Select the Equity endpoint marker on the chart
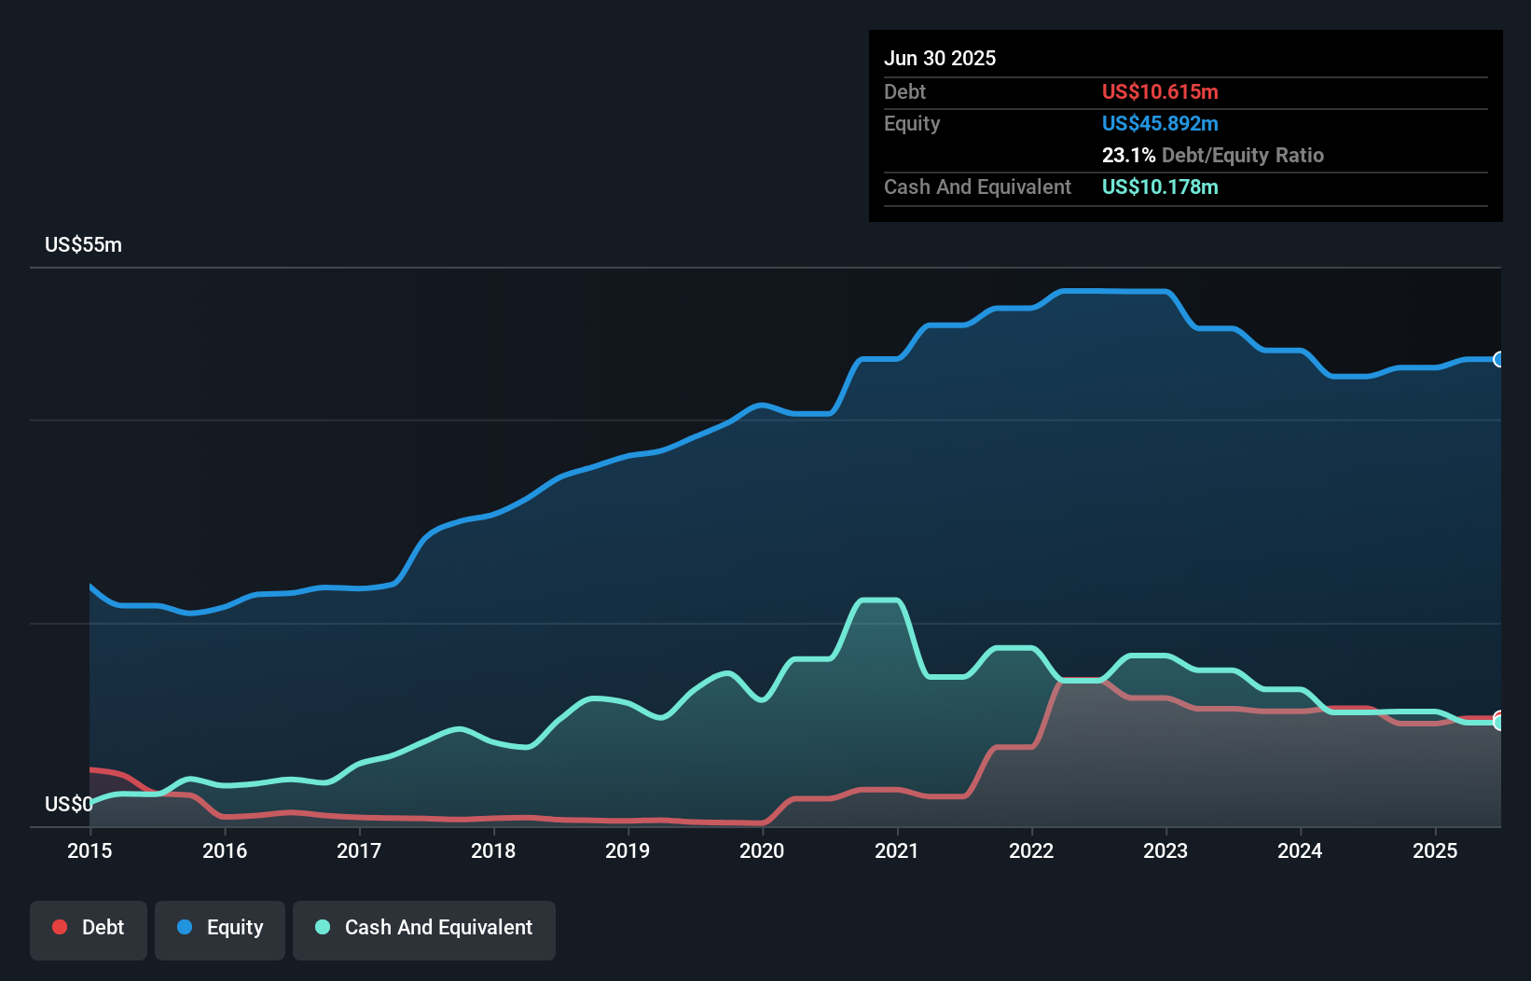The image size is (1531, 981). [x=1499, y=360]
